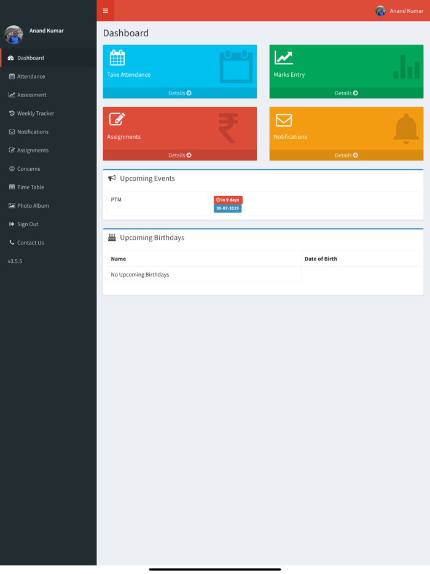Open Weekly Tracker in the sidebar
Image resolution: width=430 pixels, height=574 pixels.
[49, 113]
